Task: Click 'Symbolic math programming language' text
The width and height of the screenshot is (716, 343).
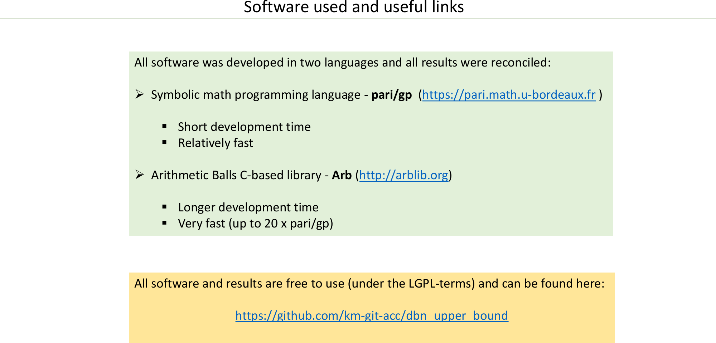Action: 256,95
